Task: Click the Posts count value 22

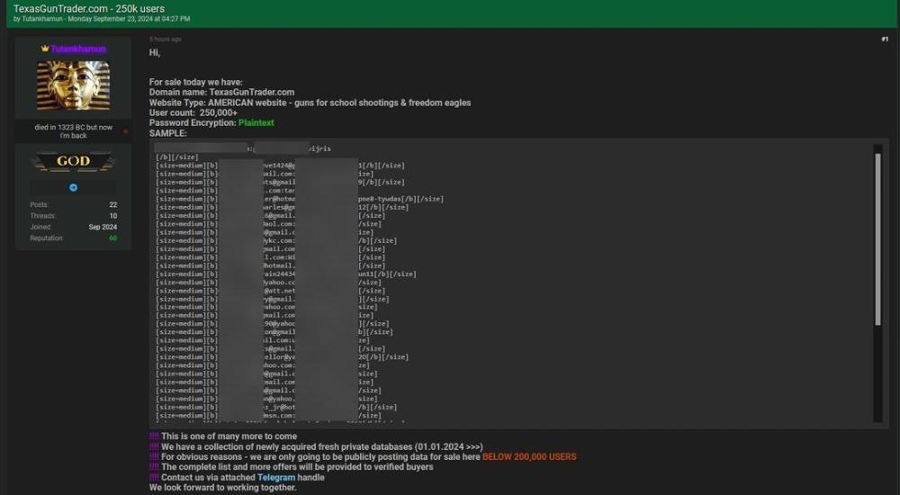Action: click(x=113, y=204)
